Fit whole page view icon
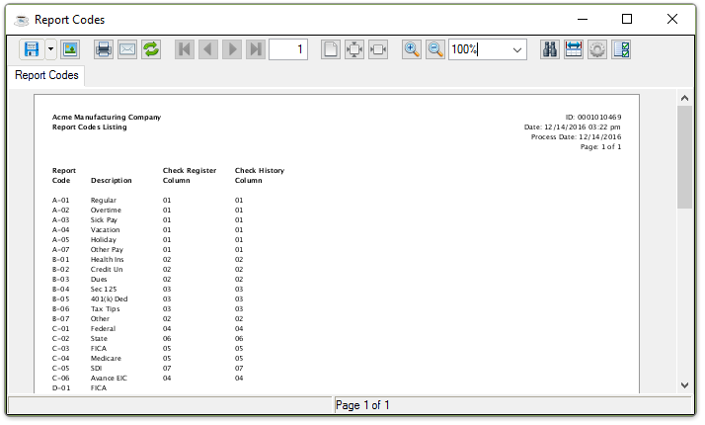The width and height of the screenshot is (705, 425). click(354, 49)
